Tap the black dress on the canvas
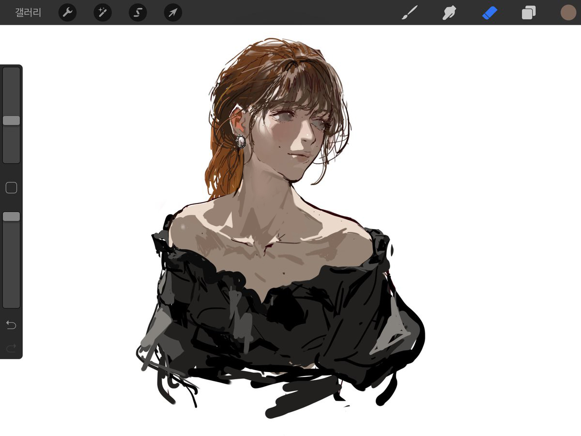 pos(290,329)
